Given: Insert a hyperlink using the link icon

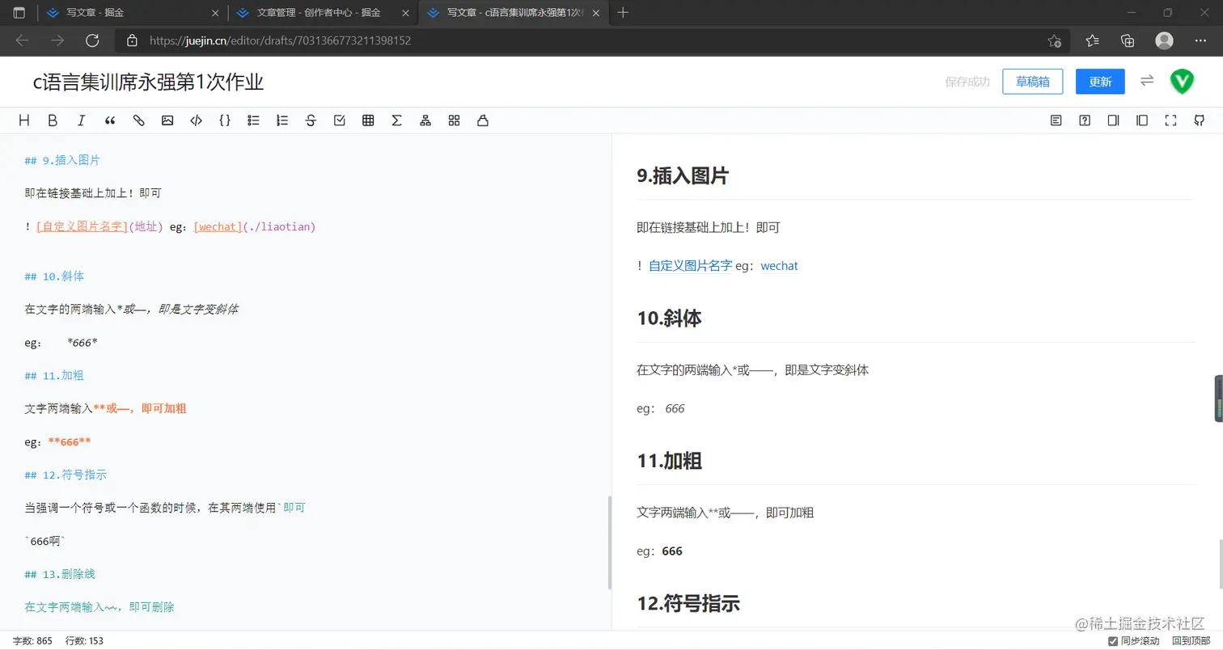Looking at the screenshot, I should click(138, 120).
